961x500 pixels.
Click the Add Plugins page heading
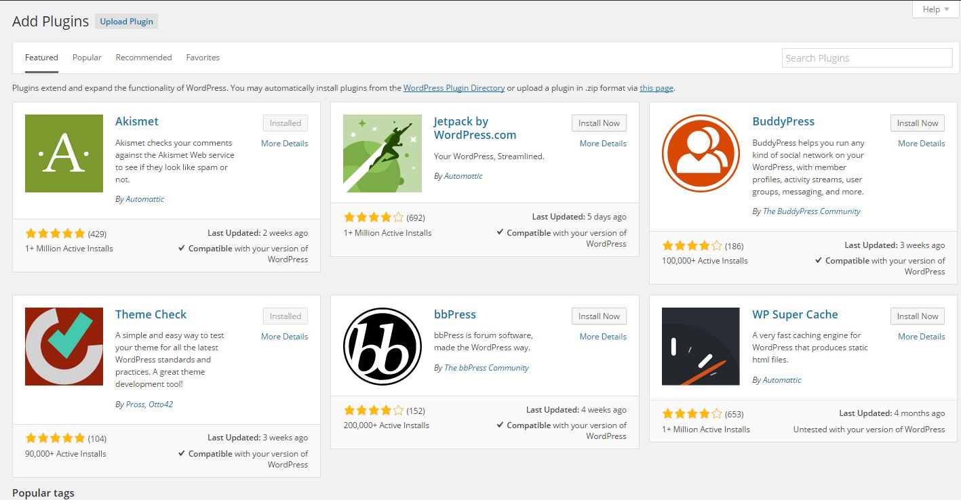(51, 22)
